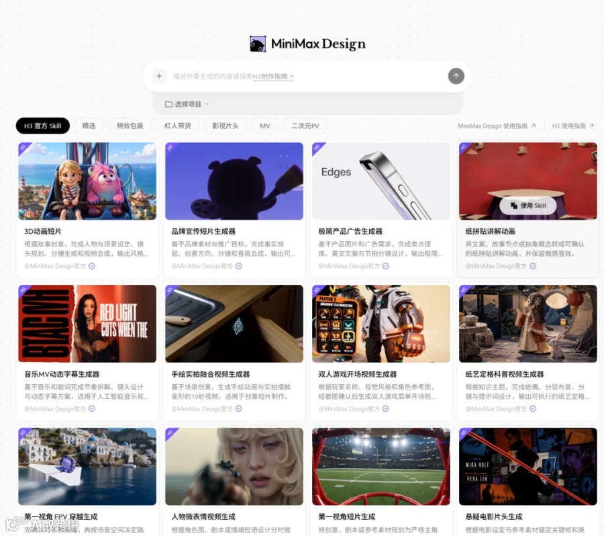Open the 纸艺定格科普视频生成器 thumbnail
This screenshot has height=536, width=604.
[x=528, y=324]
